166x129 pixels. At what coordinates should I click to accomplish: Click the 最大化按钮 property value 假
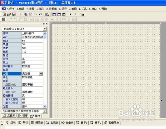tap(32, 99)
